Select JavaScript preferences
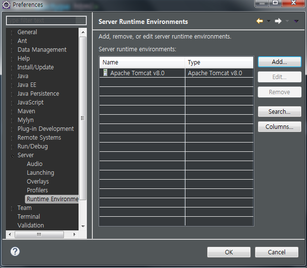This screenshot has height=268, width=307. 30,103
